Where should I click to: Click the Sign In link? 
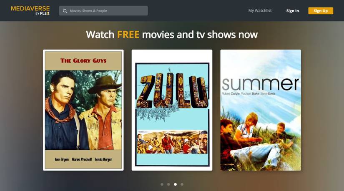click(x=292, y=11)
